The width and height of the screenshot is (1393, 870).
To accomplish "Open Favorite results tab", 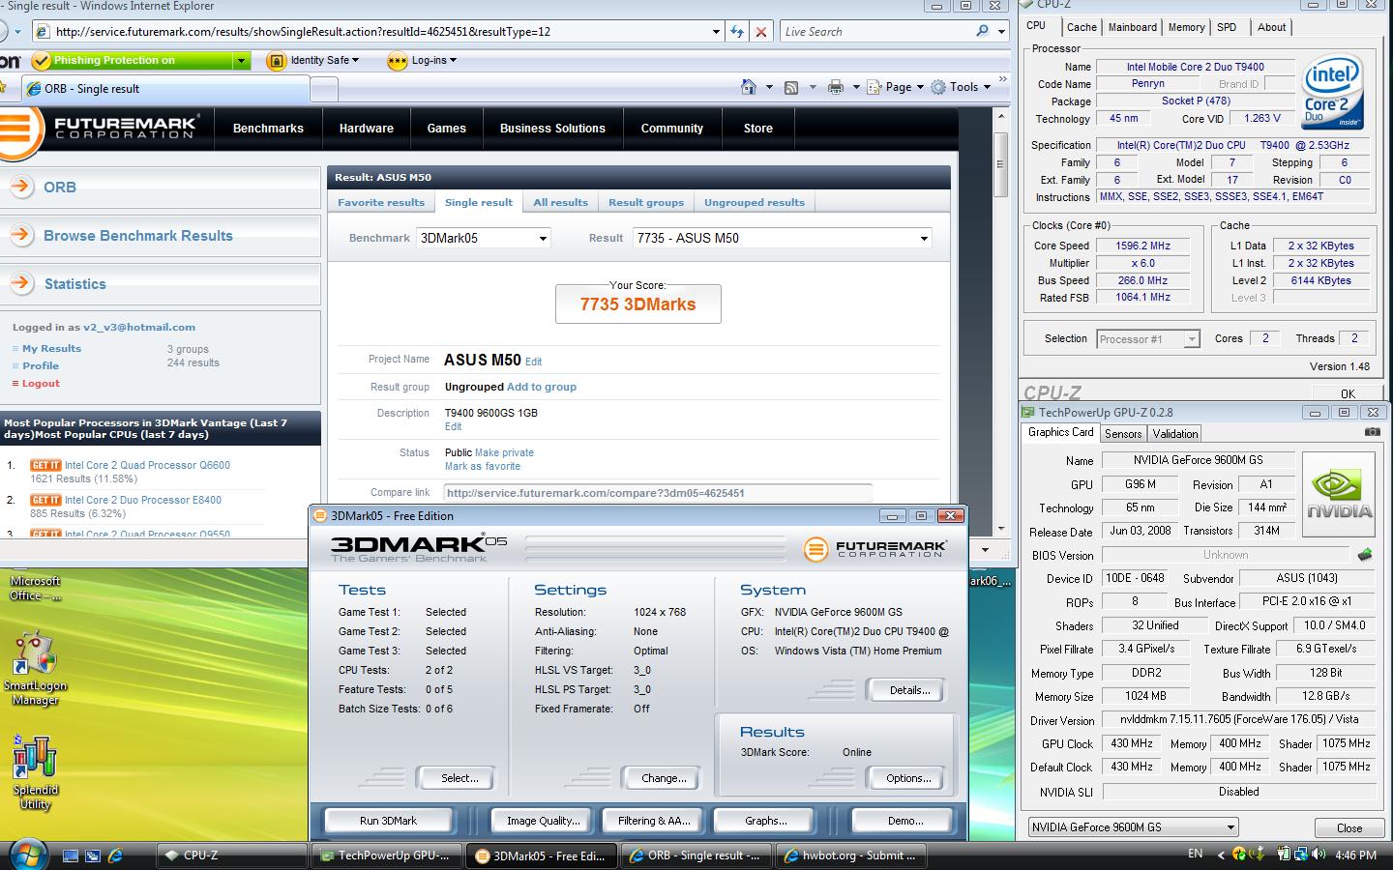I will click(381, 202).
